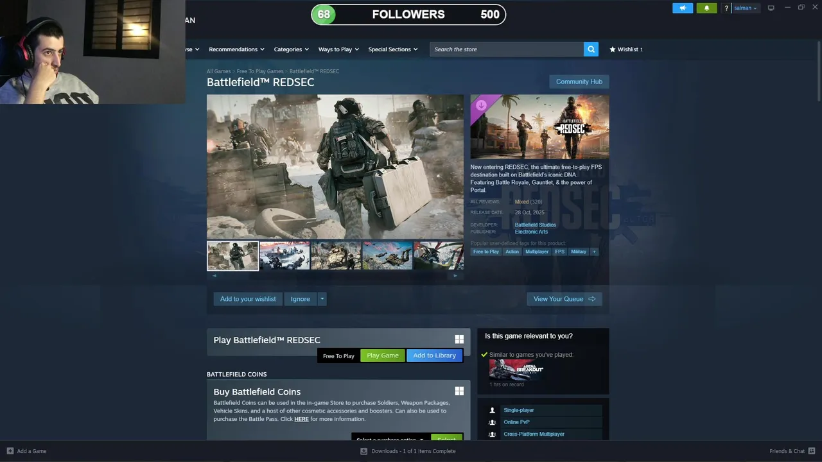Viewport: 822px width, 462px height.
Task: Click in the Search the store field
Action: click(507, 49)
